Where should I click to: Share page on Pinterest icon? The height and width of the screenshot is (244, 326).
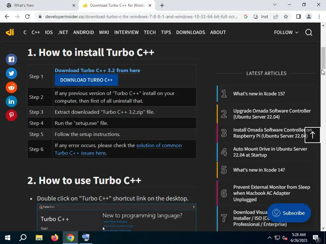point(11,115)
